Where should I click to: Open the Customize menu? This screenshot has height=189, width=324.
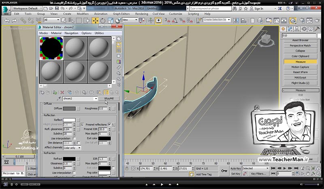tap(175, 14)
